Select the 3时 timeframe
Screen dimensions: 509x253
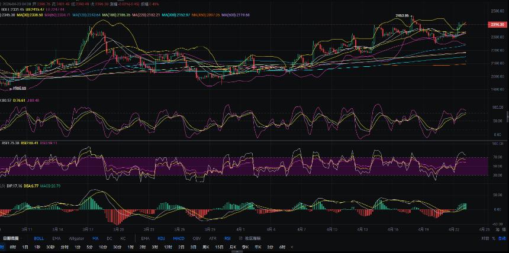tap(155, 247)
